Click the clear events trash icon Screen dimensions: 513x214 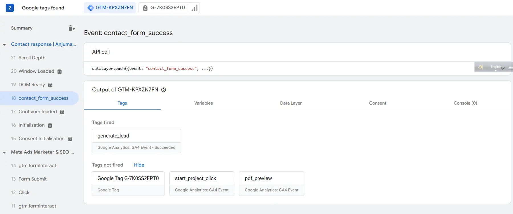coord(72,28)
